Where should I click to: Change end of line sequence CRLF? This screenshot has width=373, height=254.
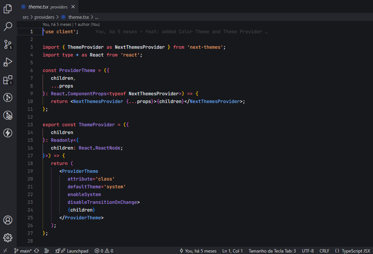(x=324, y=251)
